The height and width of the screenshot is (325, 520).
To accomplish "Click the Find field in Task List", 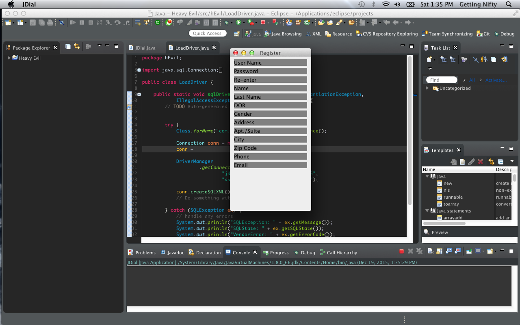I will pyautogui.click(x=442, y=80).
